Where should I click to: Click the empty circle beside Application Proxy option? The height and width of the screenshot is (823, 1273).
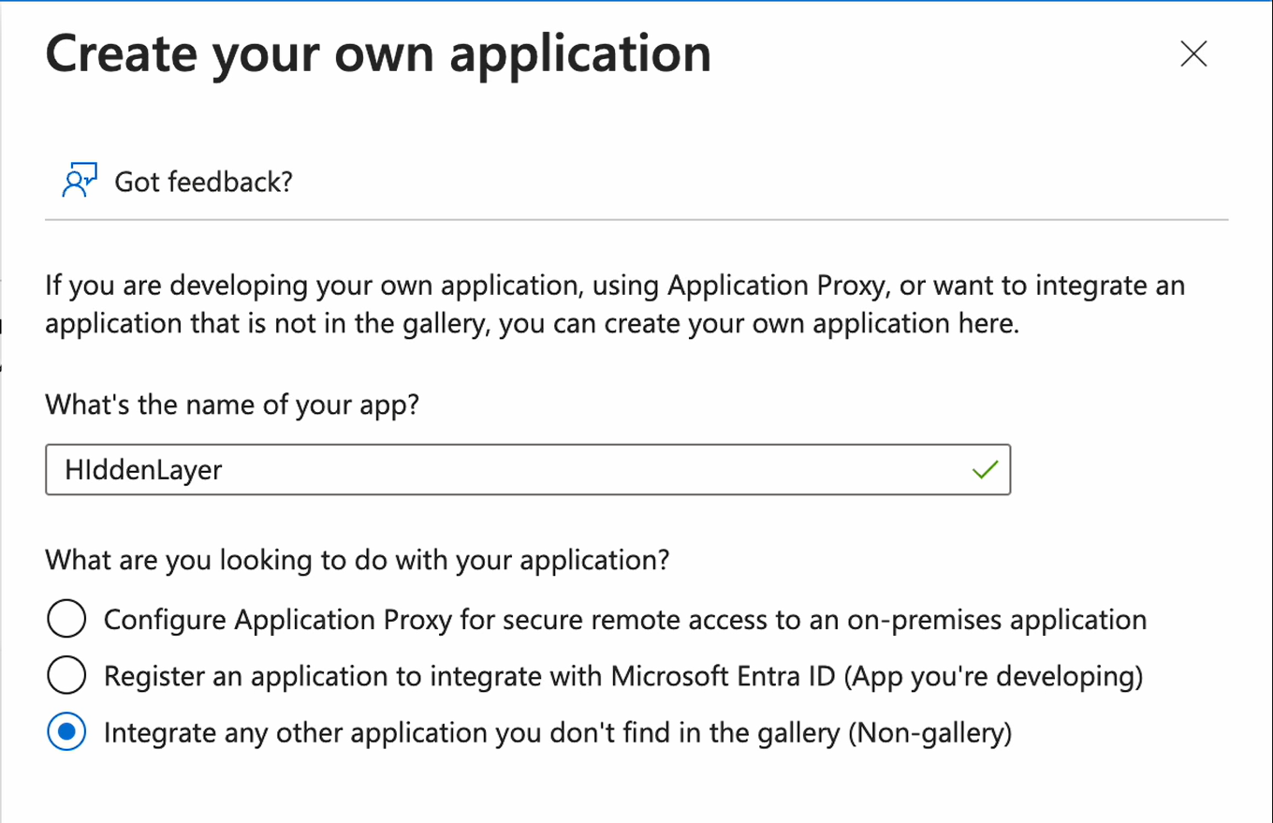(x=66, y=619)
